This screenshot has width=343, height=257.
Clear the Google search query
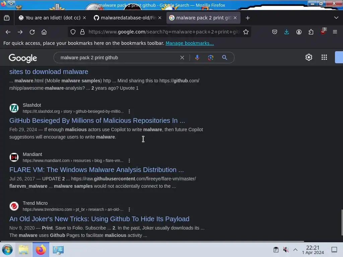(x=182, y=58)
